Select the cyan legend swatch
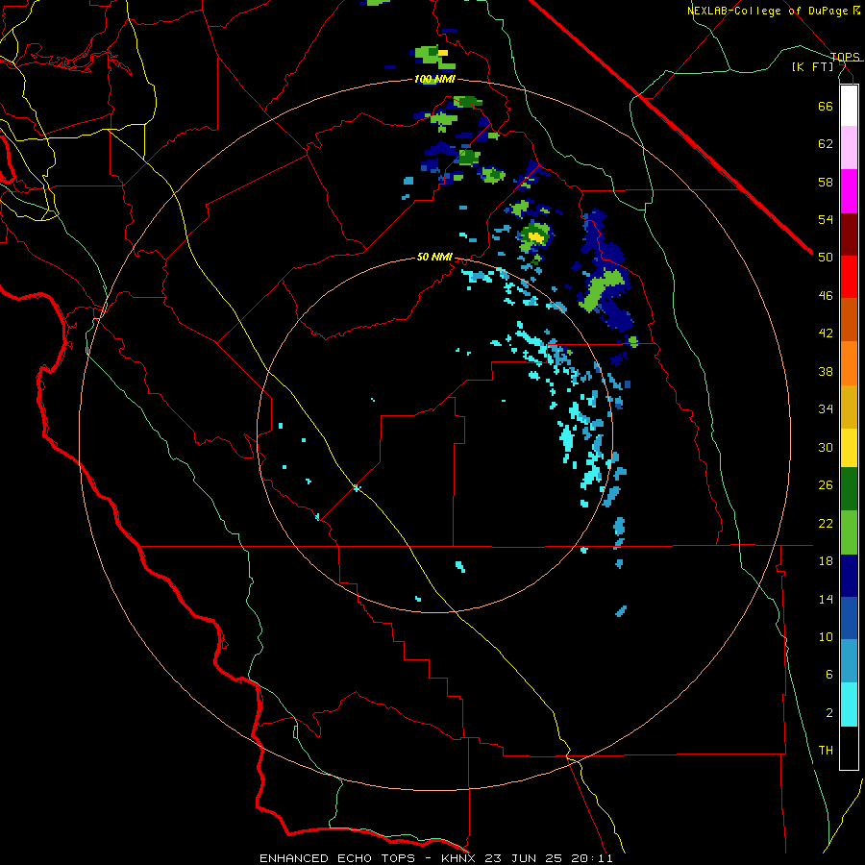 [849, 704]
